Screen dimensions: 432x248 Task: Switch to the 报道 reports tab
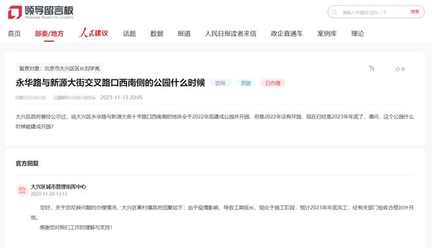click(x=184, y=33)
